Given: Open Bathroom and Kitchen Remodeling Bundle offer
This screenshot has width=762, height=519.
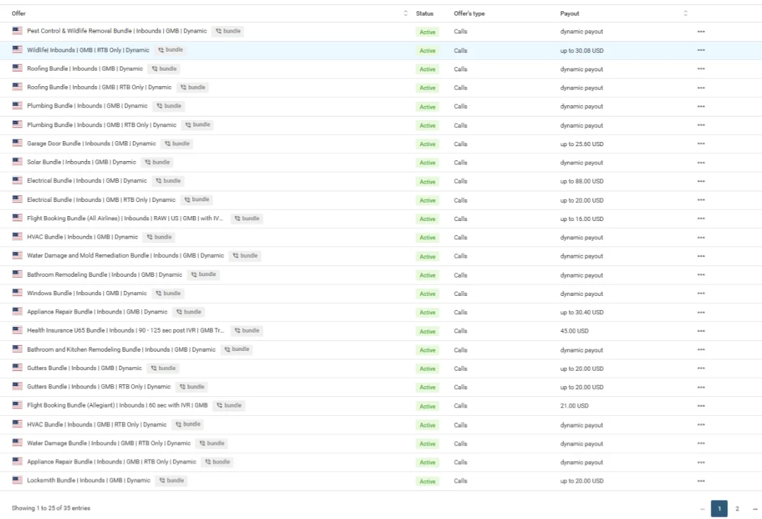Looking at the screenshot, I should [x=121, y=350].
